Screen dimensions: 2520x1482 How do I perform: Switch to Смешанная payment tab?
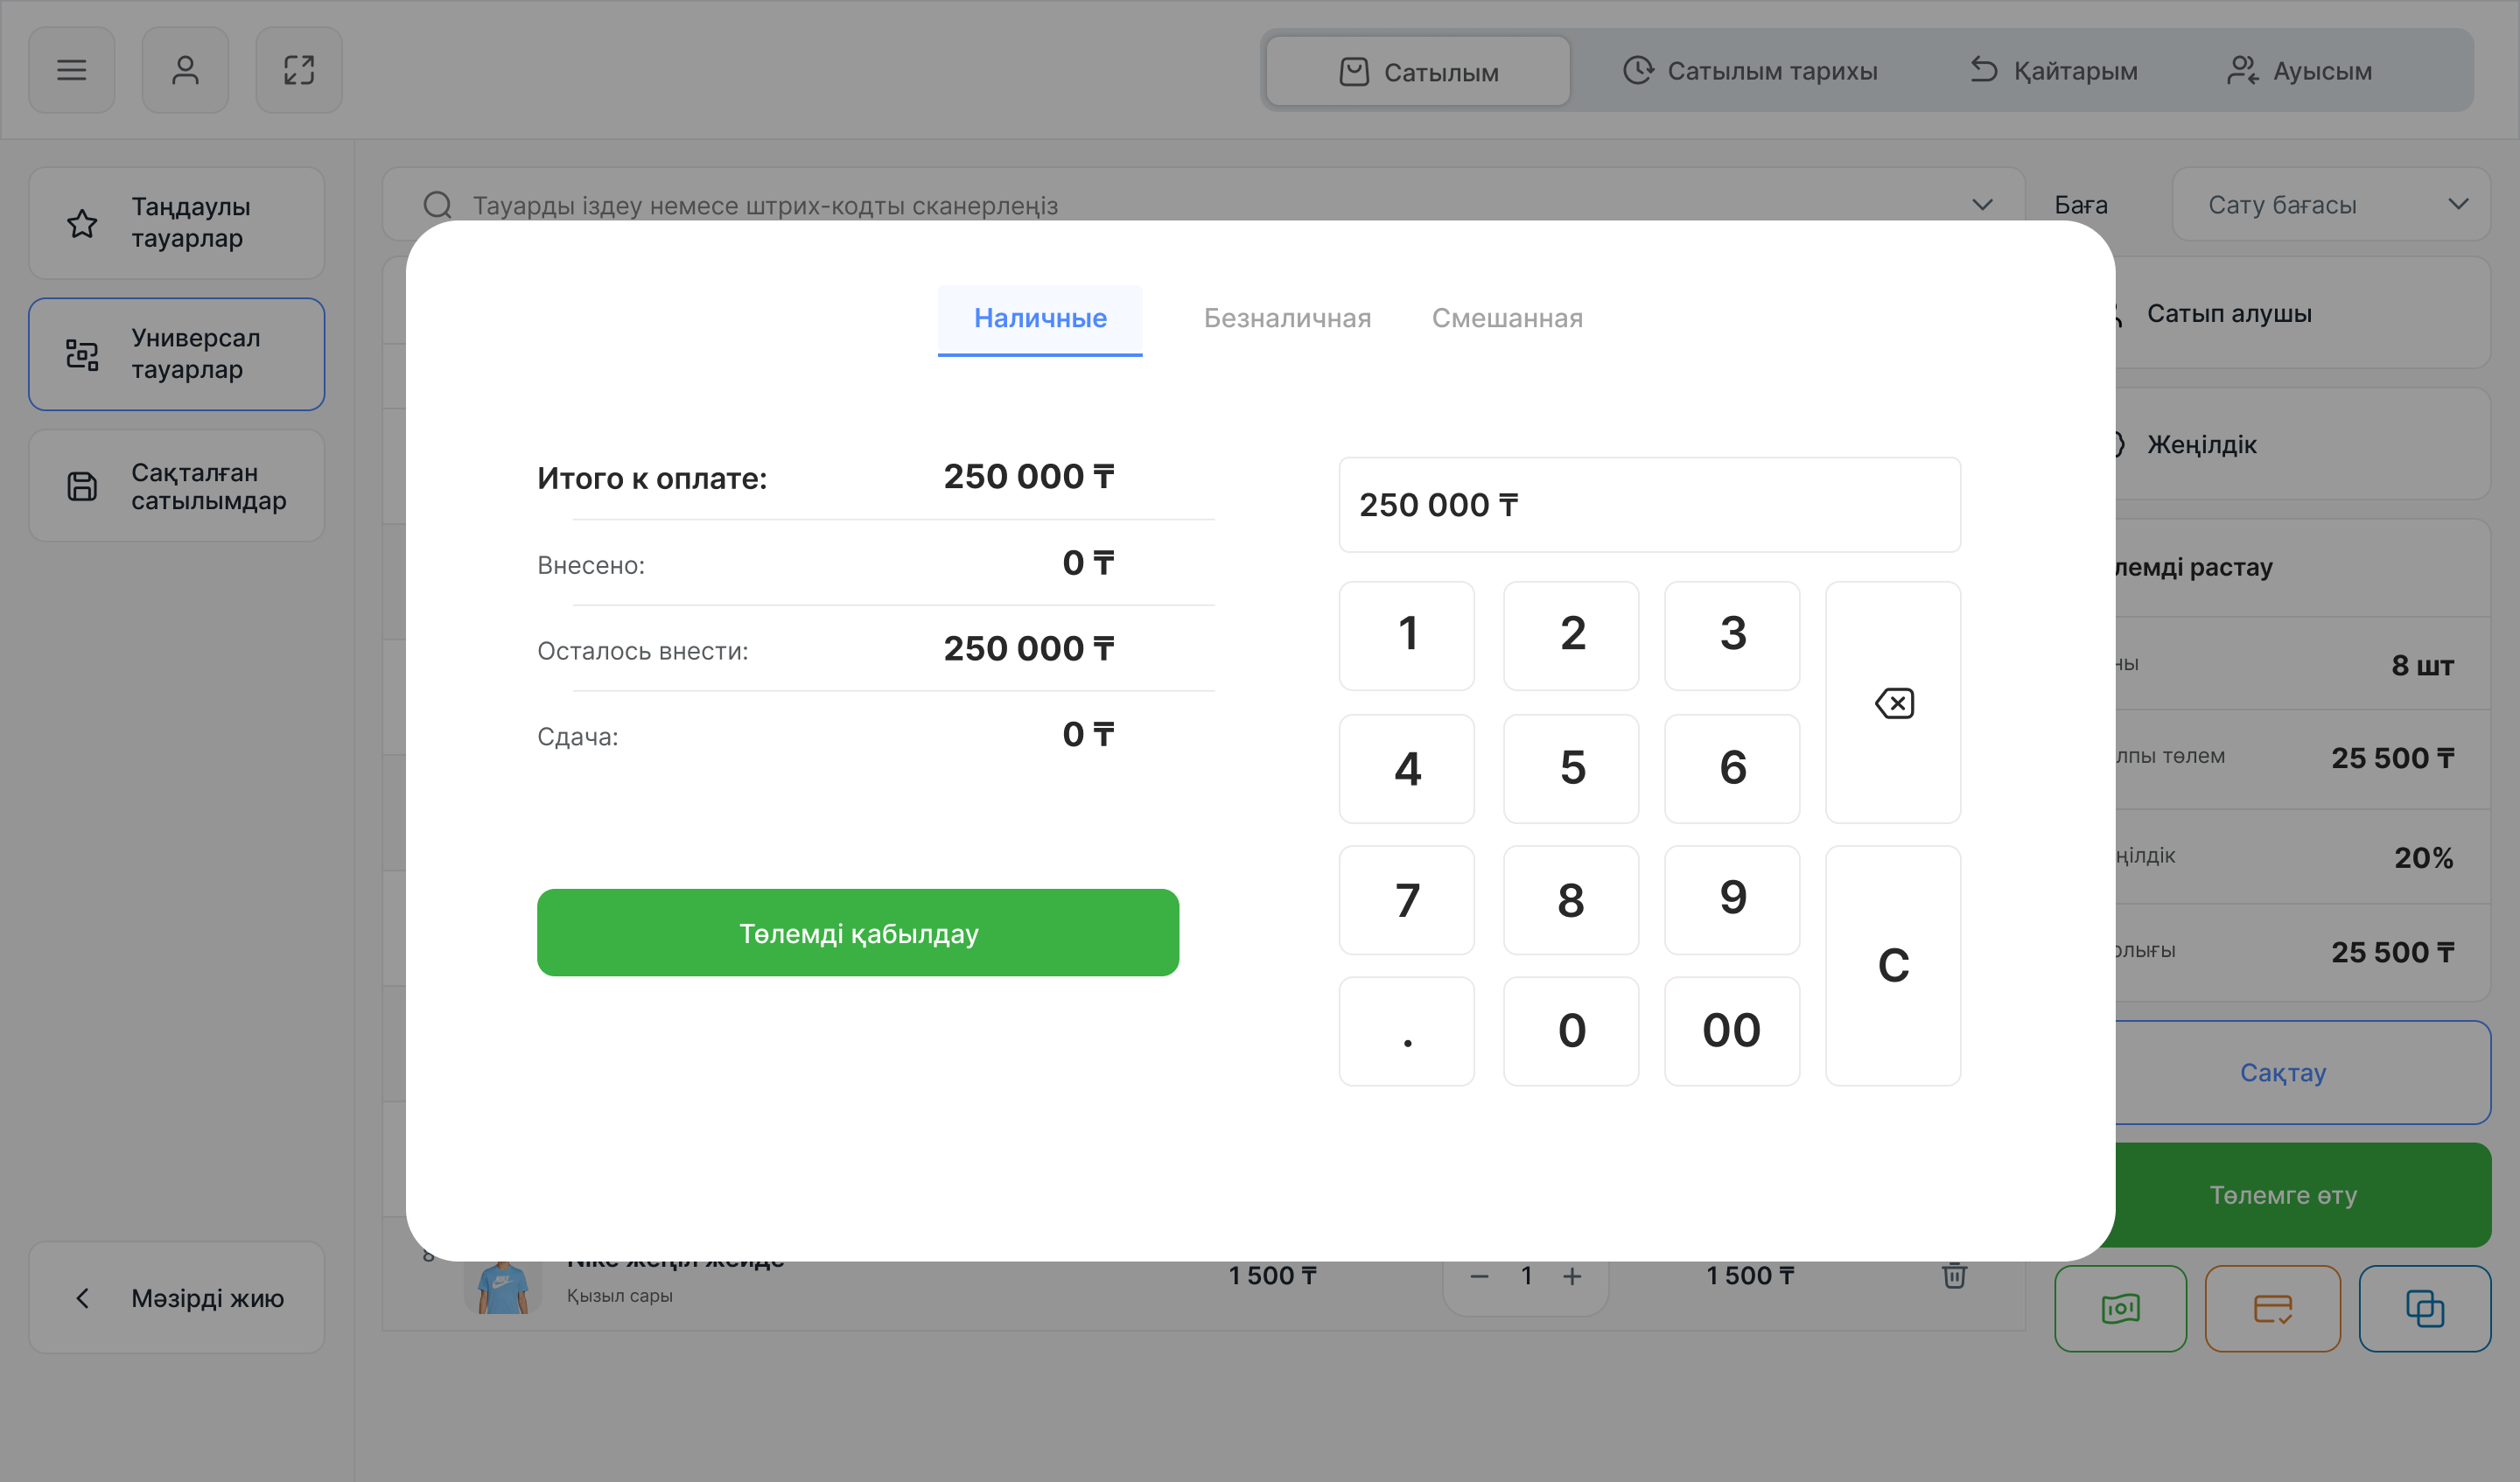[1507, 318]
